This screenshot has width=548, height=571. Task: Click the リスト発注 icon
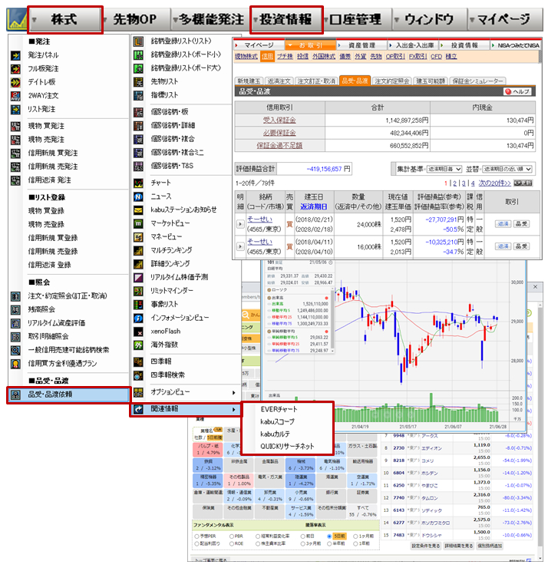click(x=15, y=109)
